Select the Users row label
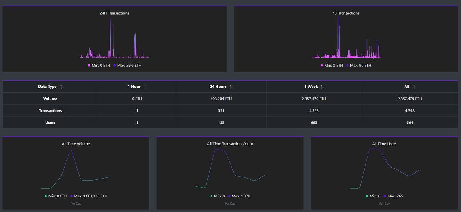The image size is (461, 212). [x=50, y=122]
